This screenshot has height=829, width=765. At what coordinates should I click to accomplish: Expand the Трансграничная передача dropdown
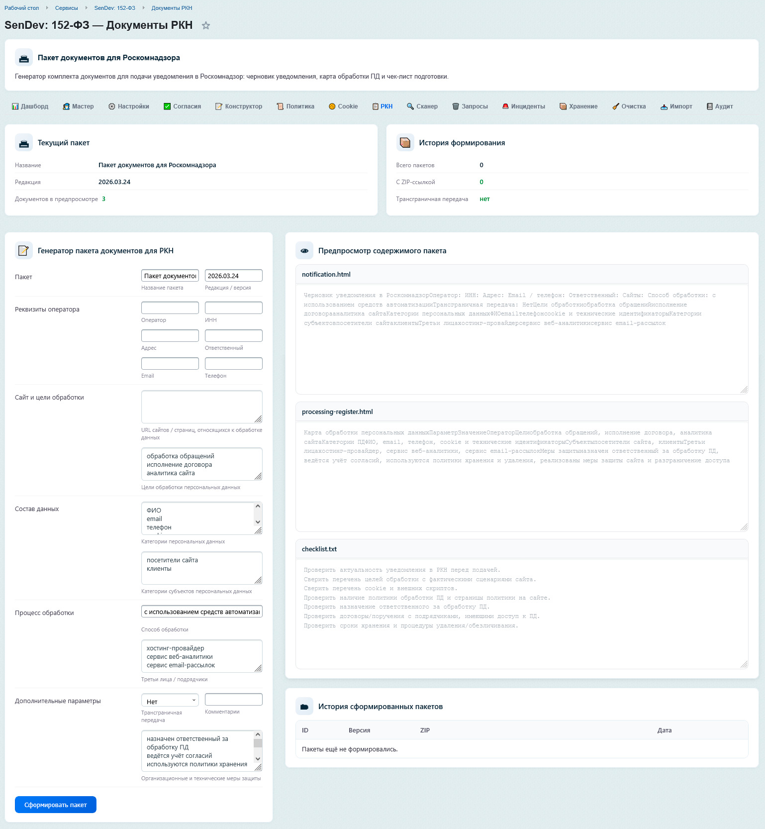pyautogui.click(x=170, y=701)
